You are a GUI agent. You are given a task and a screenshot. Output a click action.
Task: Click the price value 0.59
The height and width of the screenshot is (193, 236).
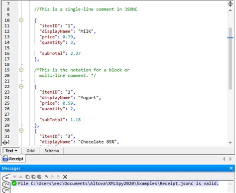click(68, 103)
